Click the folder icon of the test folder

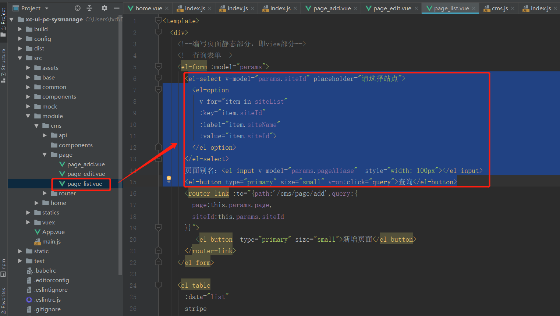(29, 261)
